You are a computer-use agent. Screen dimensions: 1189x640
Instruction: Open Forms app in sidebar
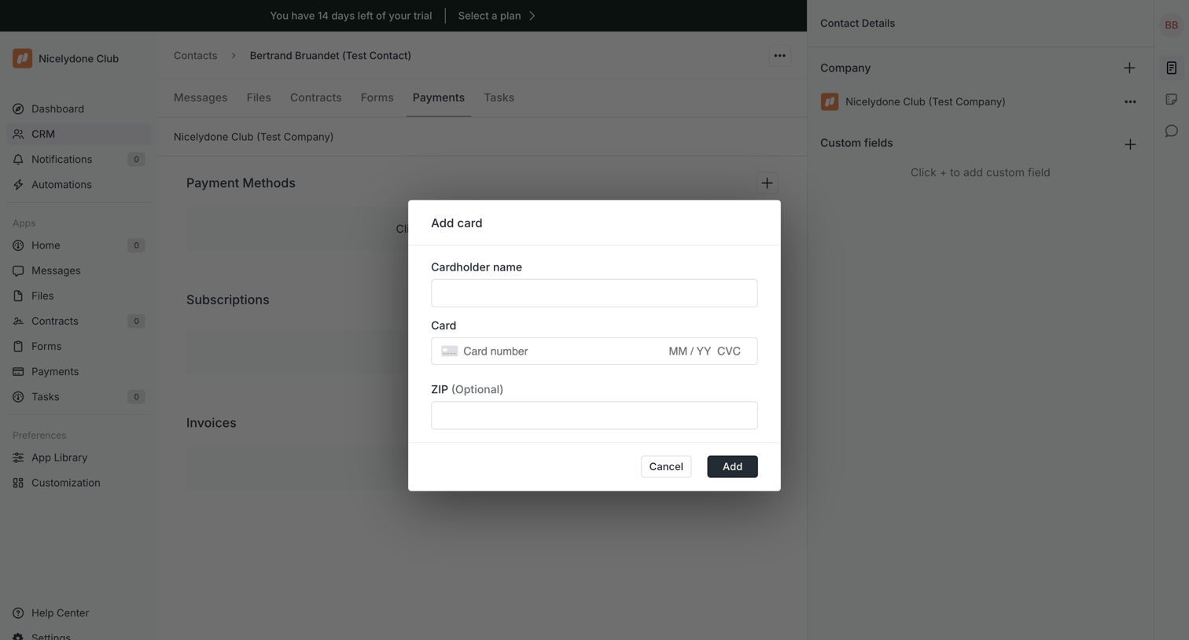(x=79, y=346)
